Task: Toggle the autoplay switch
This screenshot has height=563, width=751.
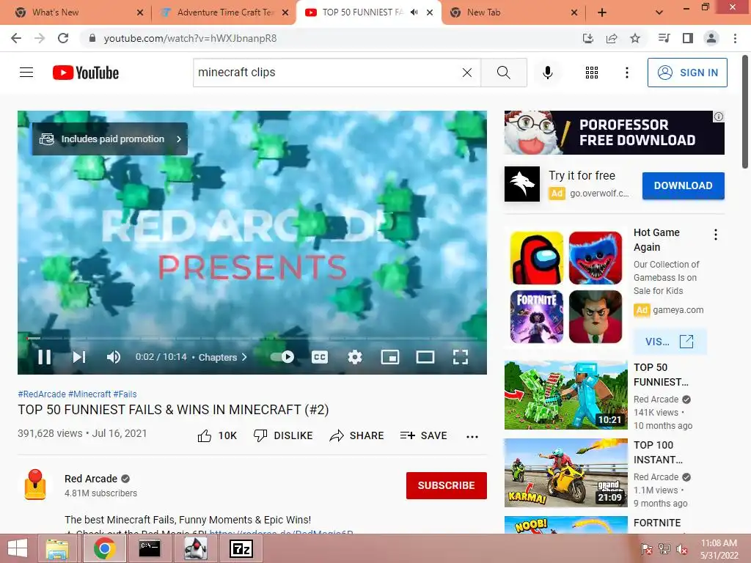Action: (x=282, y=357)
